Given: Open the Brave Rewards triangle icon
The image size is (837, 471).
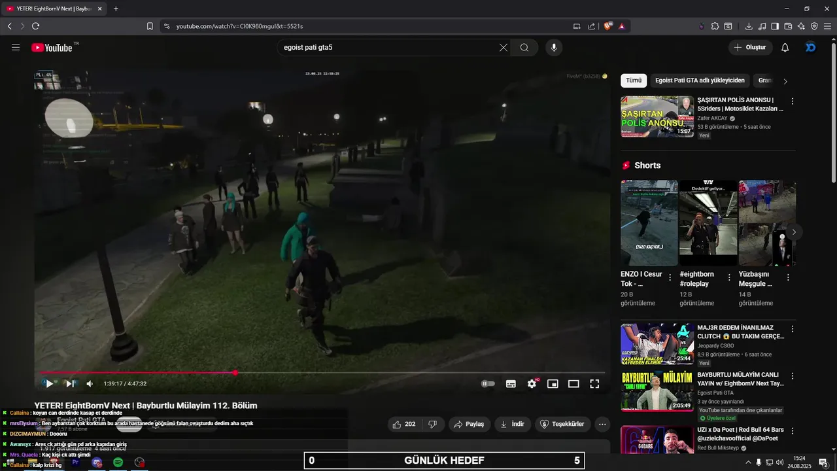Looking at the screenshot, I should tap(621, 26).
